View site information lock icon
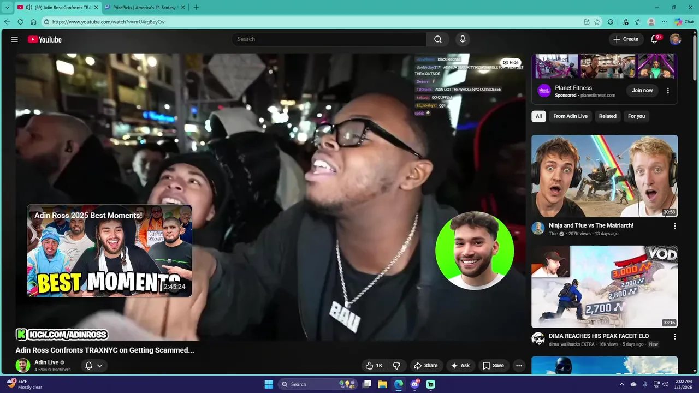The height and width of the screenshot is (393, 699). pyautogui.click(x=46, y=22)
